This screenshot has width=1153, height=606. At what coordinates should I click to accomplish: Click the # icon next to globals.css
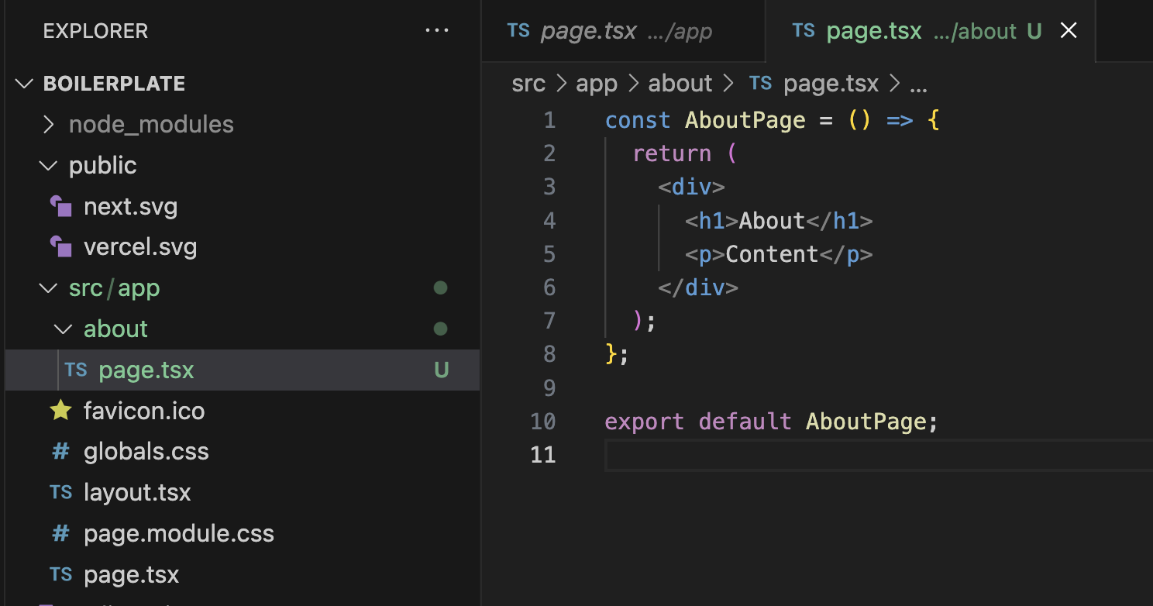pyautogui.click(x=60, y=451)
